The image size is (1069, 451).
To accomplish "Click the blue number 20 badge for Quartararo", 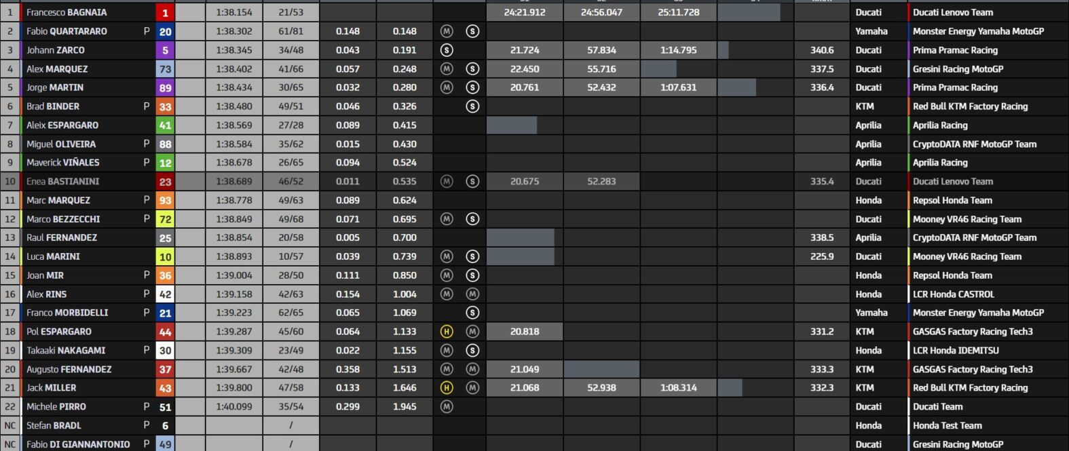I will pos(165,31).
